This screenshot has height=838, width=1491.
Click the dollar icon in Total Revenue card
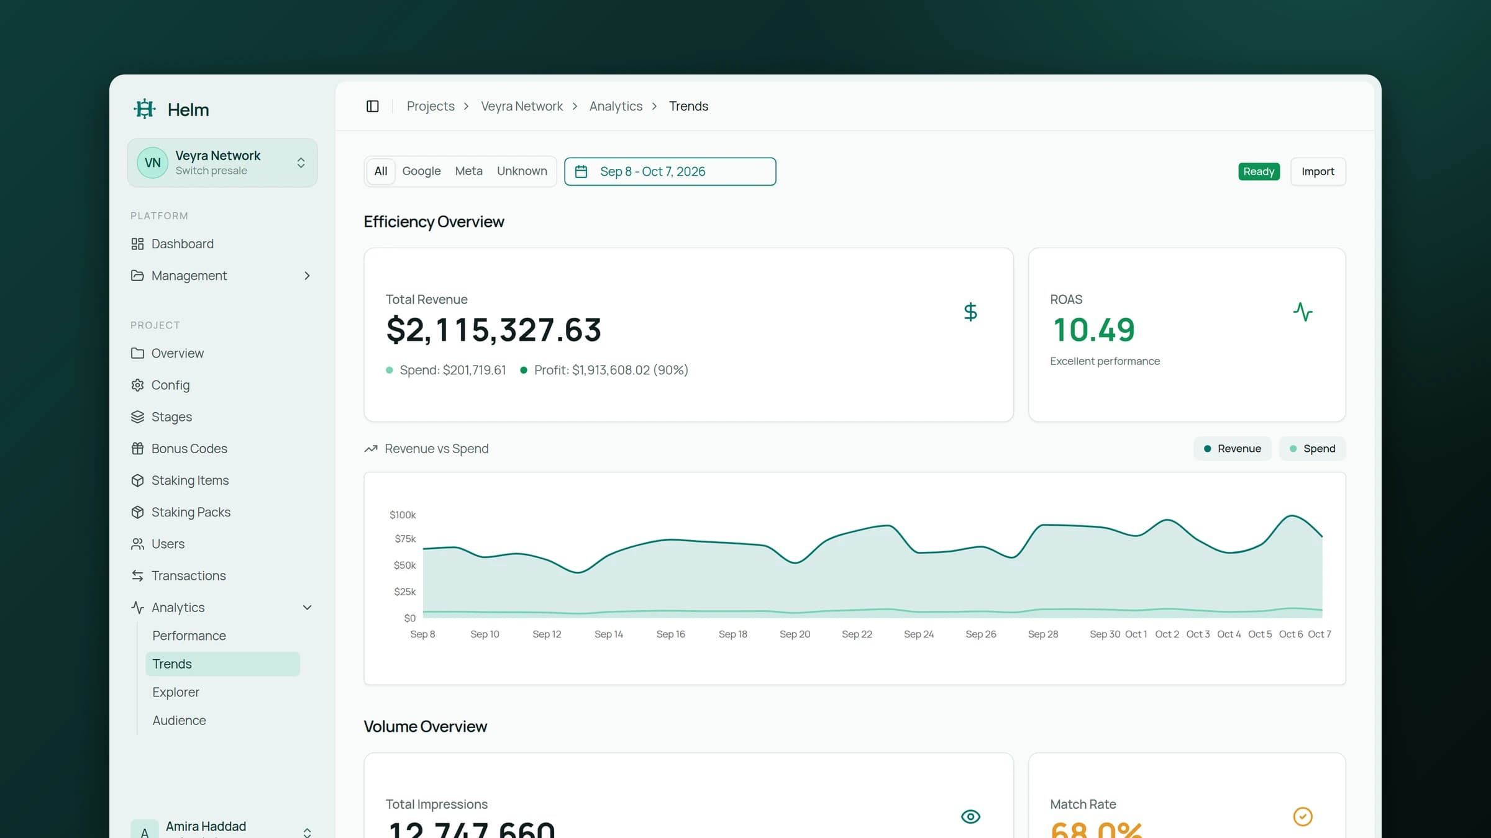tap(970, 312)
